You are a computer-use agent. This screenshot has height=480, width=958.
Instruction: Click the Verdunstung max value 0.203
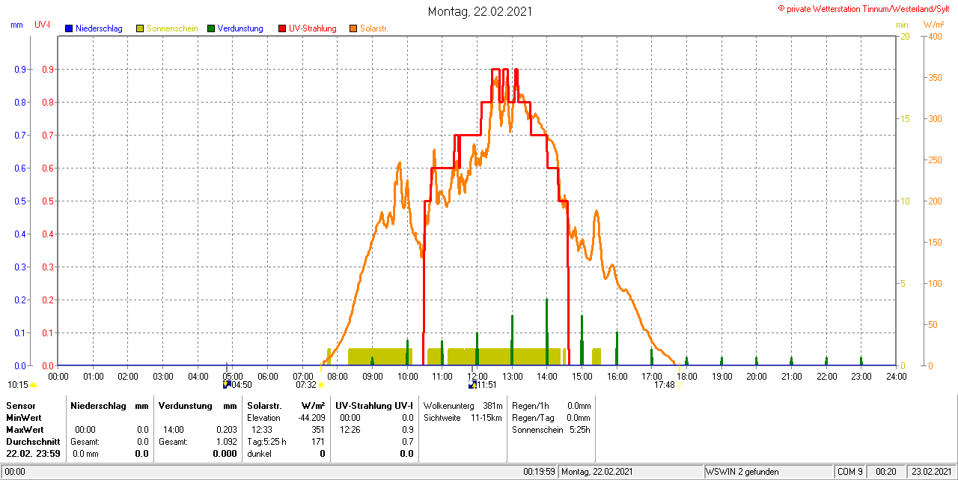point(227,430)
